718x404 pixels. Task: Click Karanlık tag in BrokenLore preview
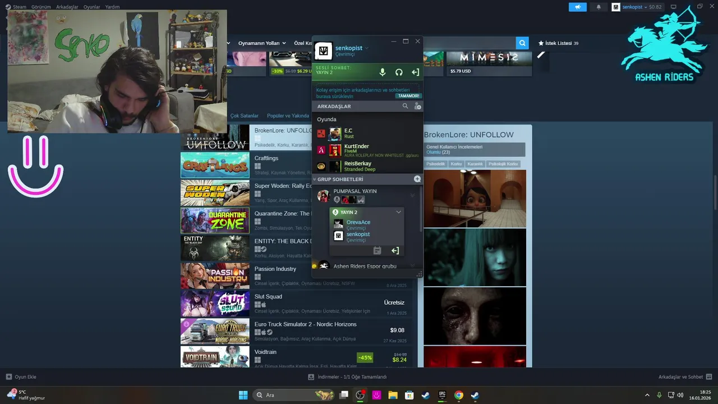coord(475,164)
